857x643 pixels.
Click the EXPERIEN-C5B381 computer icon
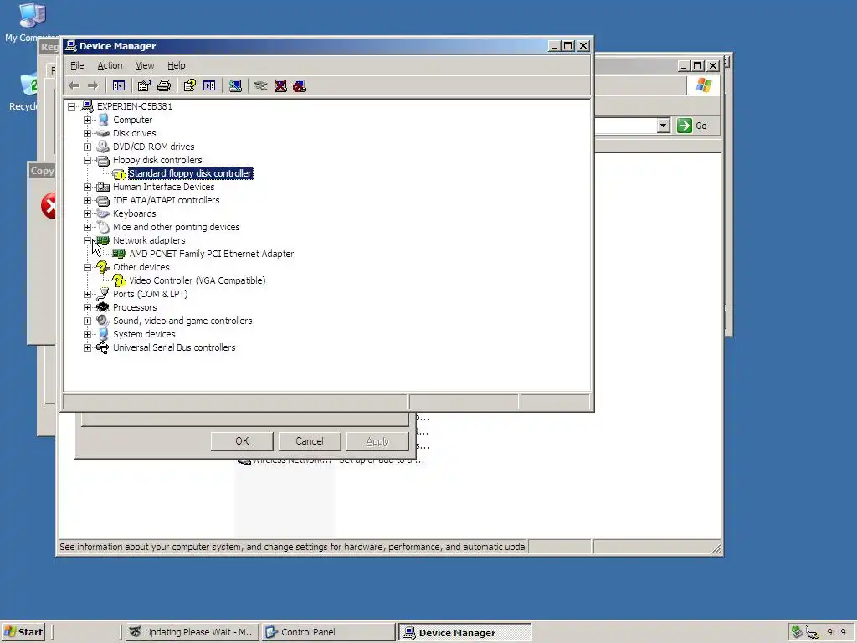87,106
